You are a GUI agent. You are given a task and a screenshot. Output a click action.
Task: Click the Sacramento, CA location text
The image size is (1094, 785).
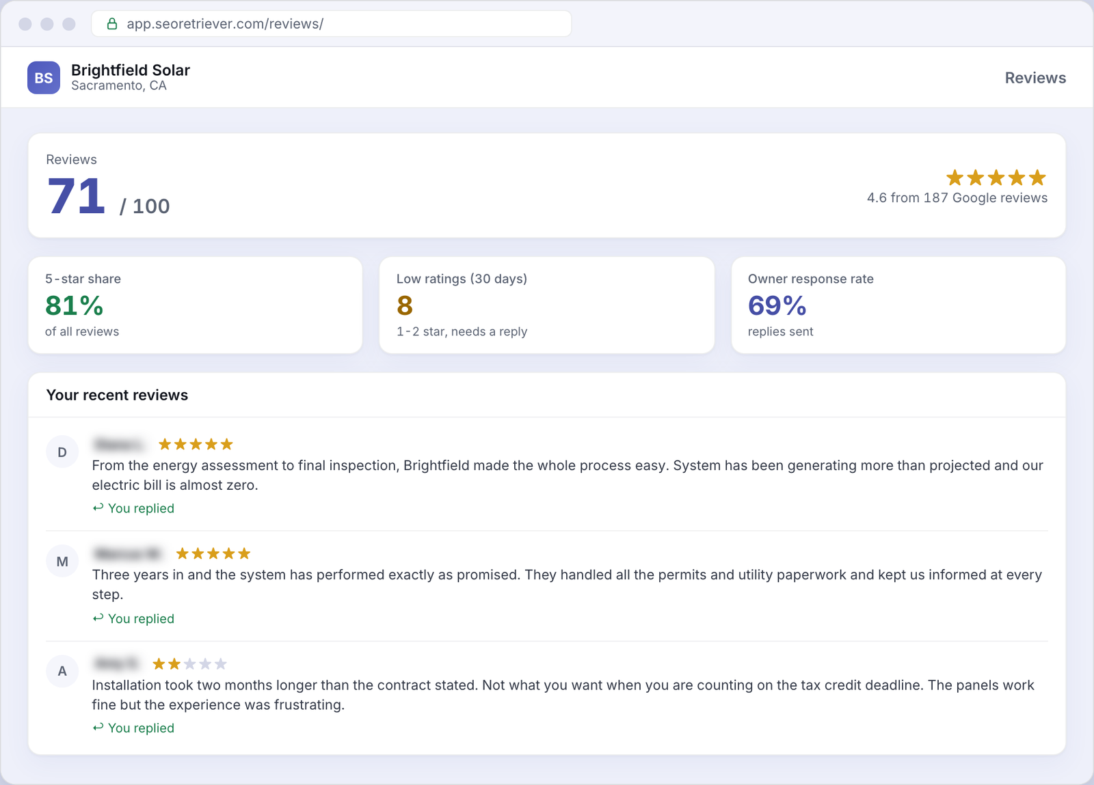[119, 86]
